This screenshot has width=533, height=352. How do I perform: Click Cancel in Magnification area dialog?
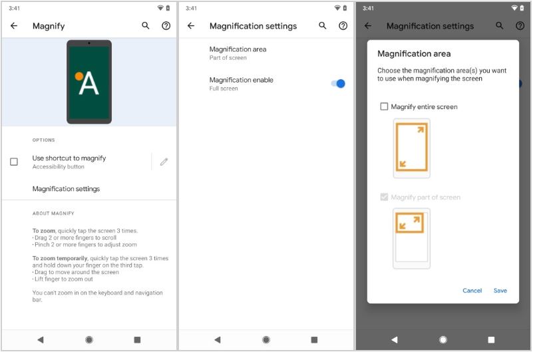(472, 291)
